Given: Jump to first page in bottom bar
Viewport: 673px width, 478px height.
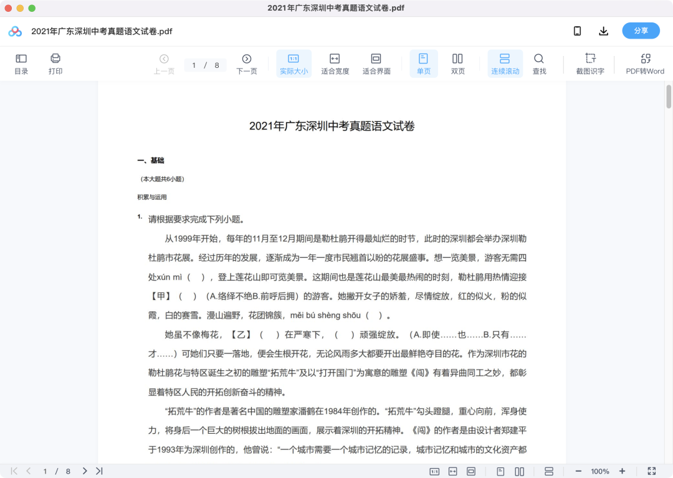Looking at the screenshot, I should 14,471.
